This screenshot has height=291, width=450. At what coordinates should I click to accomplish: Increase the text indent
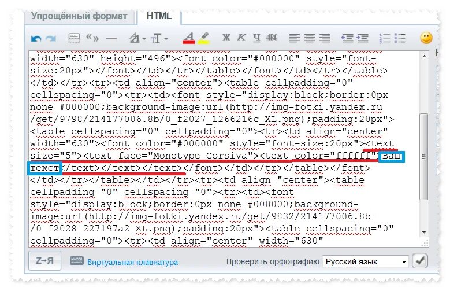pos(362,38)
